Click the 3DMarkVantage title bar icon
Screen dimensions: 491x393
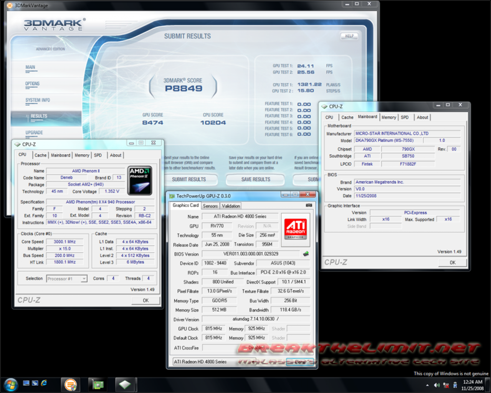click(x=10, y=5)
